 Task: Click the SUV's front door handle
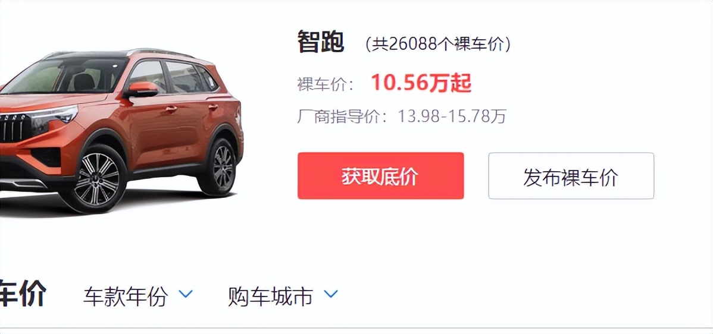pyautogui.click(x=171, y=109)
